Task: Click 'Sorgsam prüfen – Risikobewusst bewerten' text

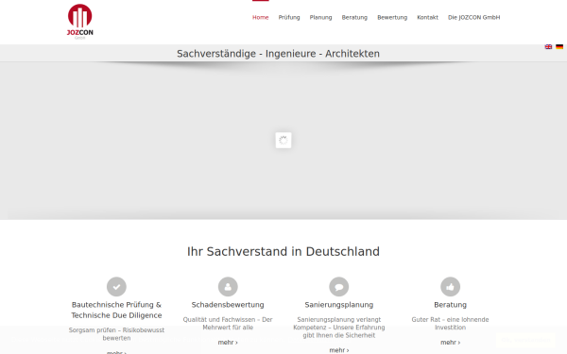Action: (x=116, y=334)
